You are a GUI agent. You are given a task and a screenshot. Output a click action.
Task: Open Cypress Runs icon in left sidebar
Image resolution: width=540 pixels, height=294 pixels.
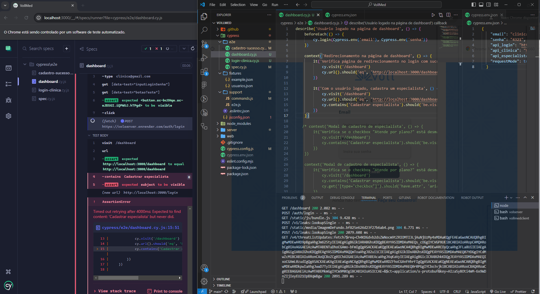(x=9, y=84)
